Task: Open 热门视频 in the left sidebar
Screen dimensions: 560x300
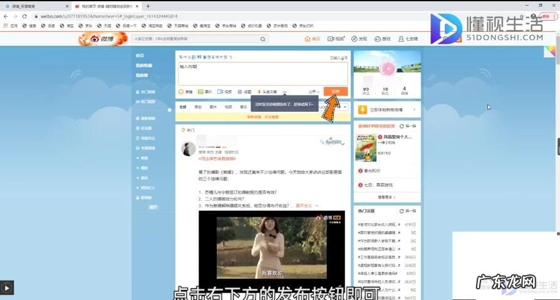Action: (146, 102)
